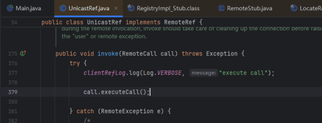Click the UnicastRef.java tab class icon
322x123 pixels.
pyautogui.click(x=62, y=8)
